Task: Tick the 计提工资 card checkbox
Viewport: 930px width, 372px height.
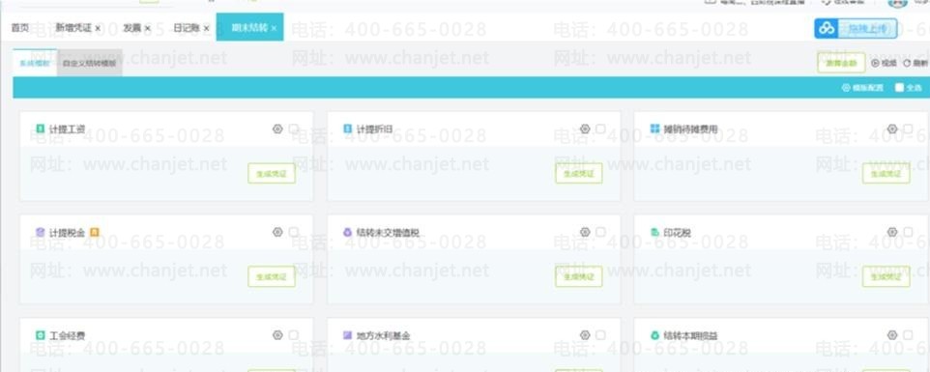Action: [294, 129]
